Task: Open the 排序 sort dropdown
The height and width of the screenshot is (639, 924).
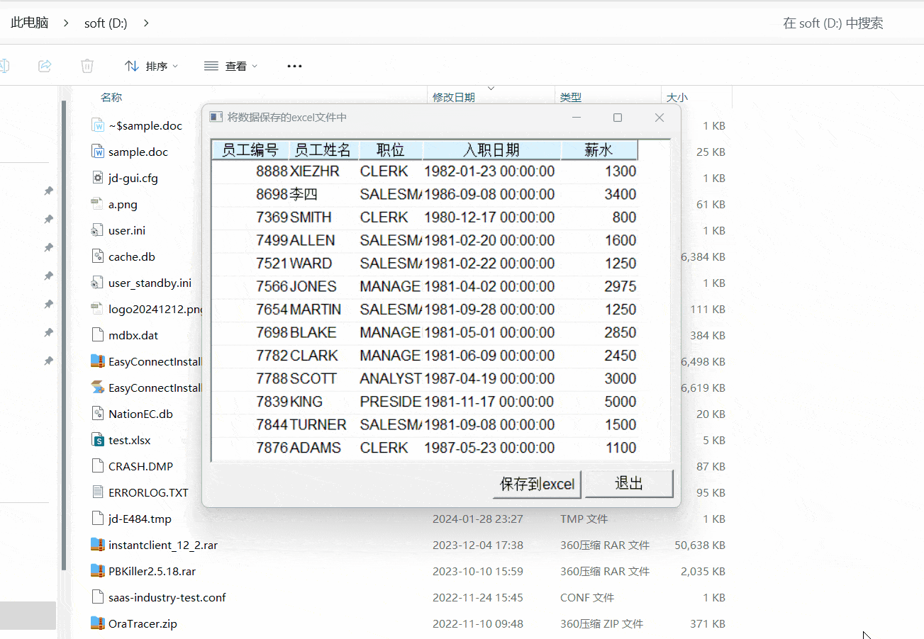Action: coord(151,66)
